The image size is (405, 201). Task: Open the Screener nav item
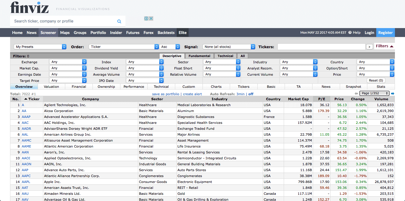point(48,33)
